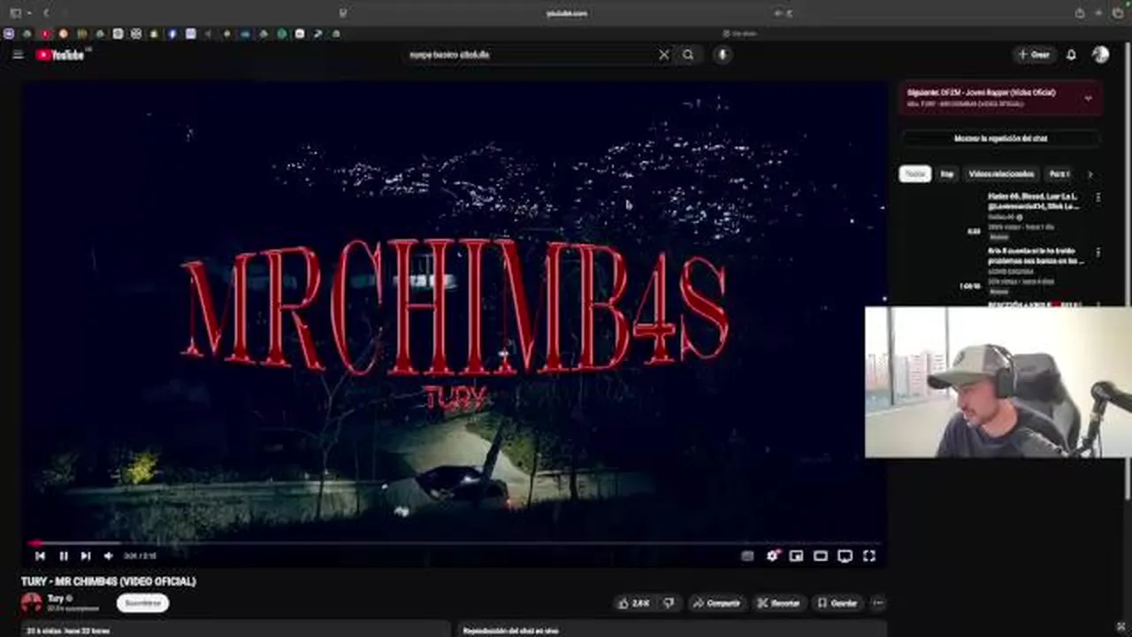Screen dimensions: 1132x637
Task: Click the Crear button
Action: (1034, 55)
